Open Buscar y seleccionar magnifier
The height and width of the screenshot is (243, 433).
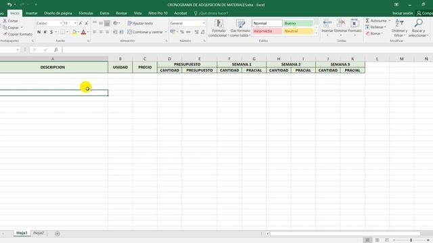tap(418, 28)
